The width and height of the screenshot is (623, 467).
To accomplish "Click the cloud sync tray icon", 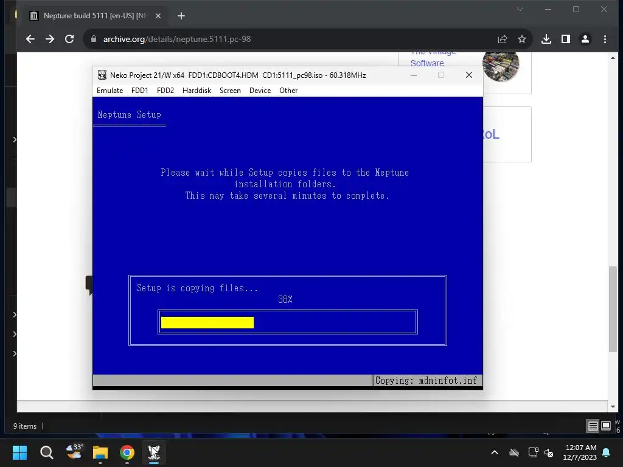I will [513, 452].
